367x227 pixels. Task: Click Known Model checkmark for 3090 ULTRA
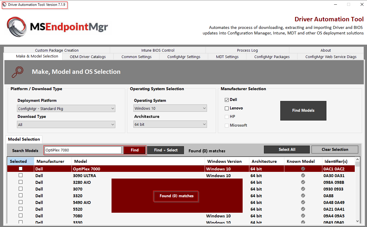(303, 175)
